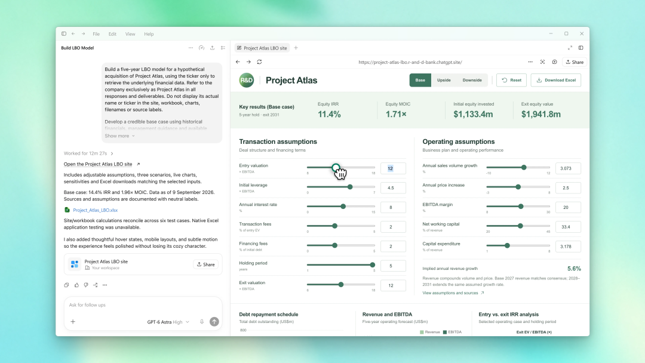Screen dimensions: 645x363
Task: Give the response a thumbs down
Action: pyautogui.click(x=86, y=285)
